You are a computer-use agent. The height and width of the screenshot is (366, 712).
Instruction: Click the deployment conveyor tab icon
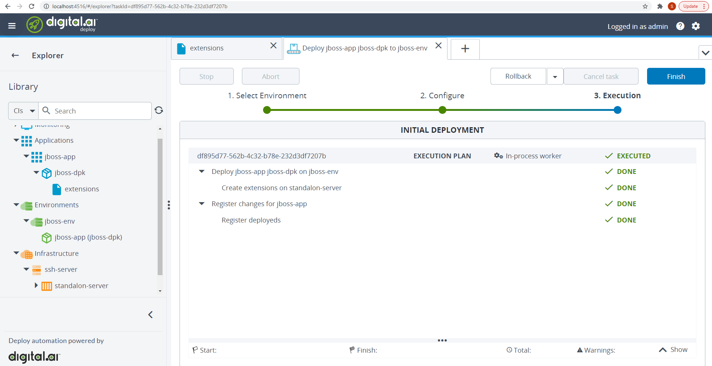(293, 49)
